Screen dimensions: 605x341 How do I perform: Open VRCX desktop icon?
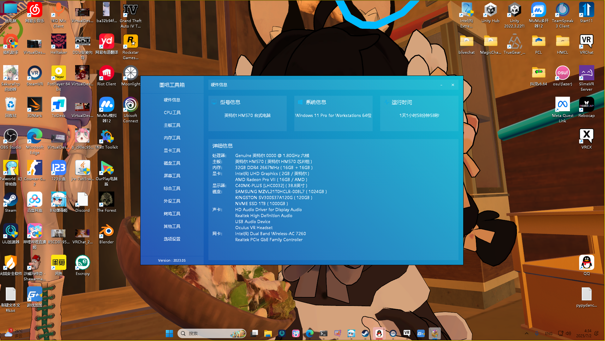[586, 139]
